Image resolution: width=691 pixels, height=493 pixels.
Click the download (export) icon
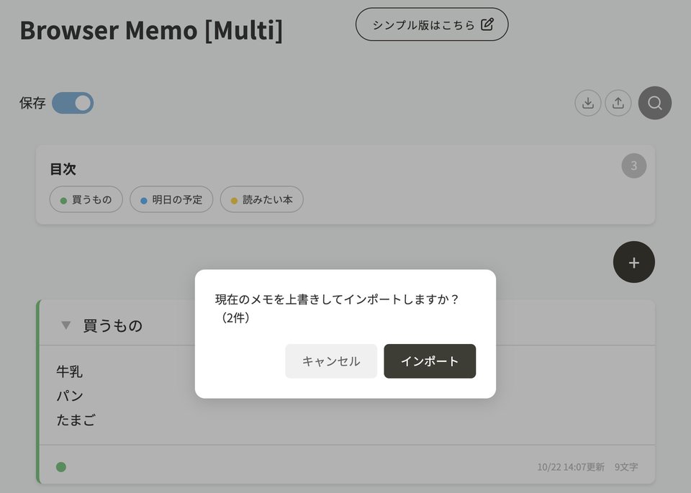click(x=588, y=103)
